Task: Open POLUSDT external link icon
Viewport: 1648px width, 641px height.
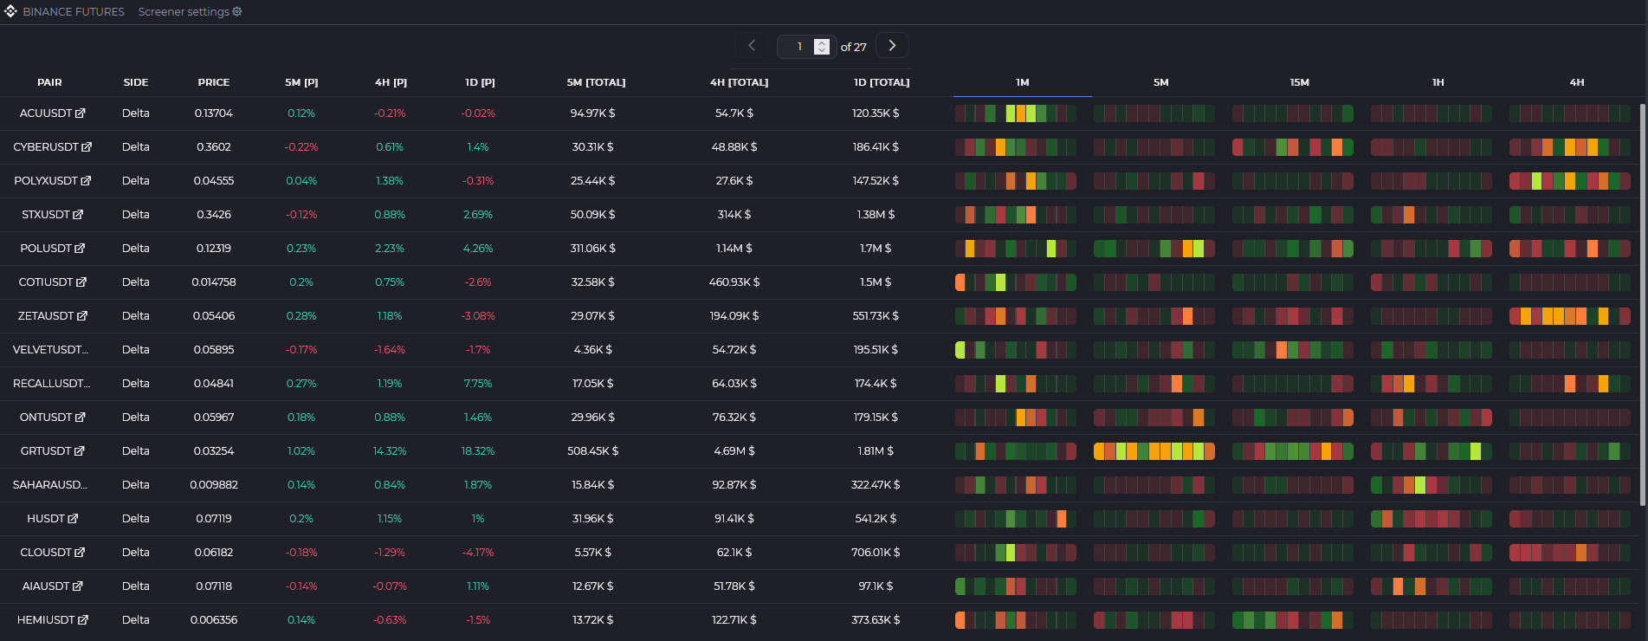Action: click(x=80, y=249)
